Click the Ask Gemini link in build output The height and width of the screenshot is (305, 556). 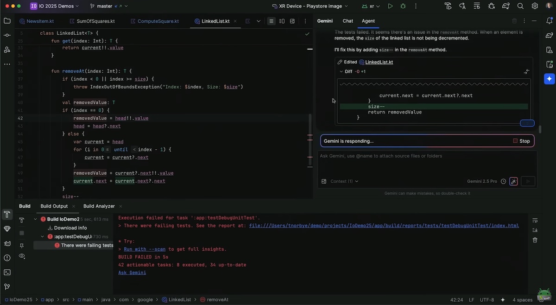(132, 273)
